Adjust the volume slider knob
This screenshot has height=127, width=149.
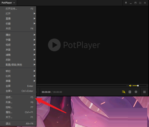click(138, 86)
